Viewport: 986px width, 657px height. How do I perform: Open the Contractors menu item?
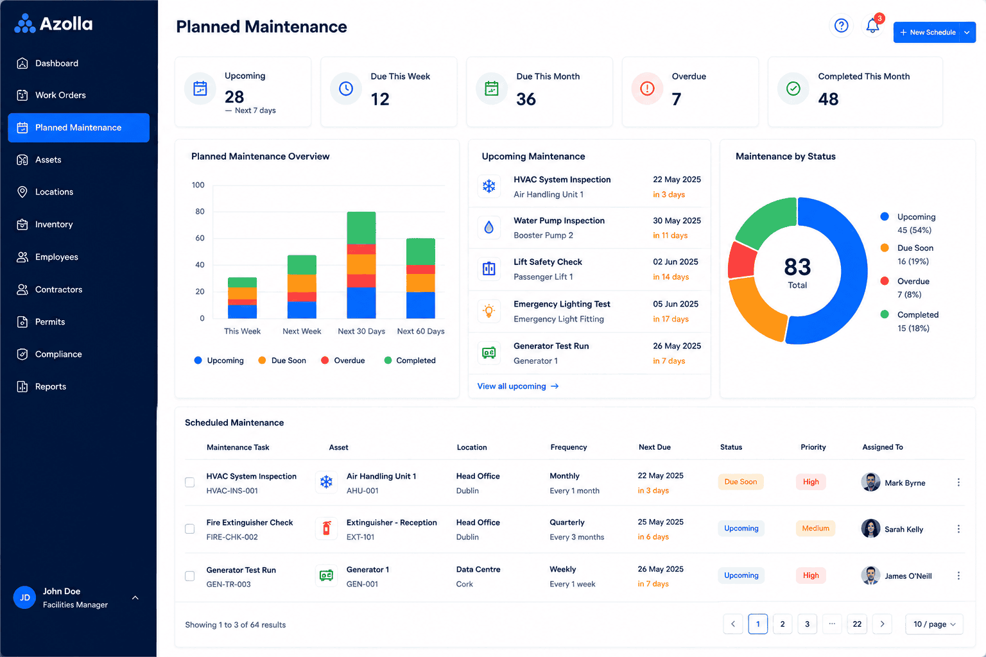tap(78, 289)
